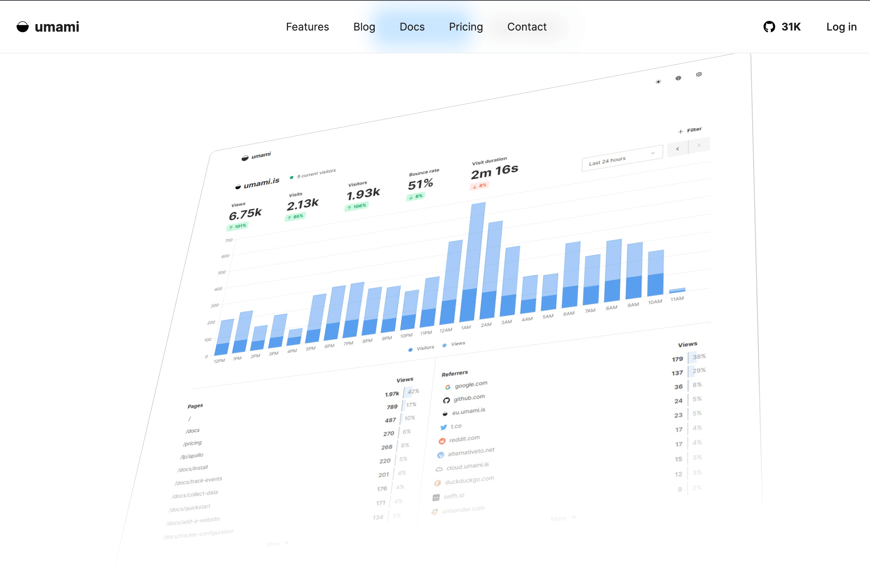Open the Docs page from the navbar
The image size is (870, 572).
coord(412,27)
